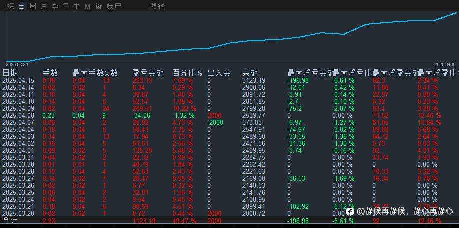Click balance value 573.83
The width and height of the screenshot is (459, 228).
point(252,123)
